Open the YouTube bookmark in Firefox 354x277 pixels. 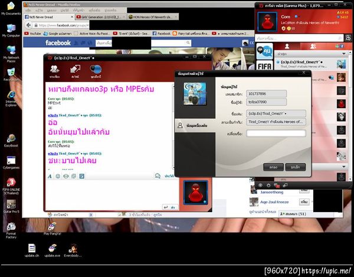tap(32, 34)
